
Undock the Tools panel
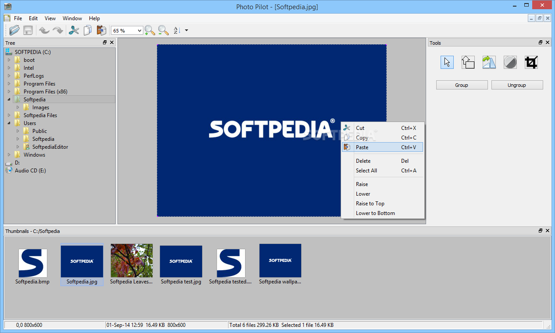point(541,43)
